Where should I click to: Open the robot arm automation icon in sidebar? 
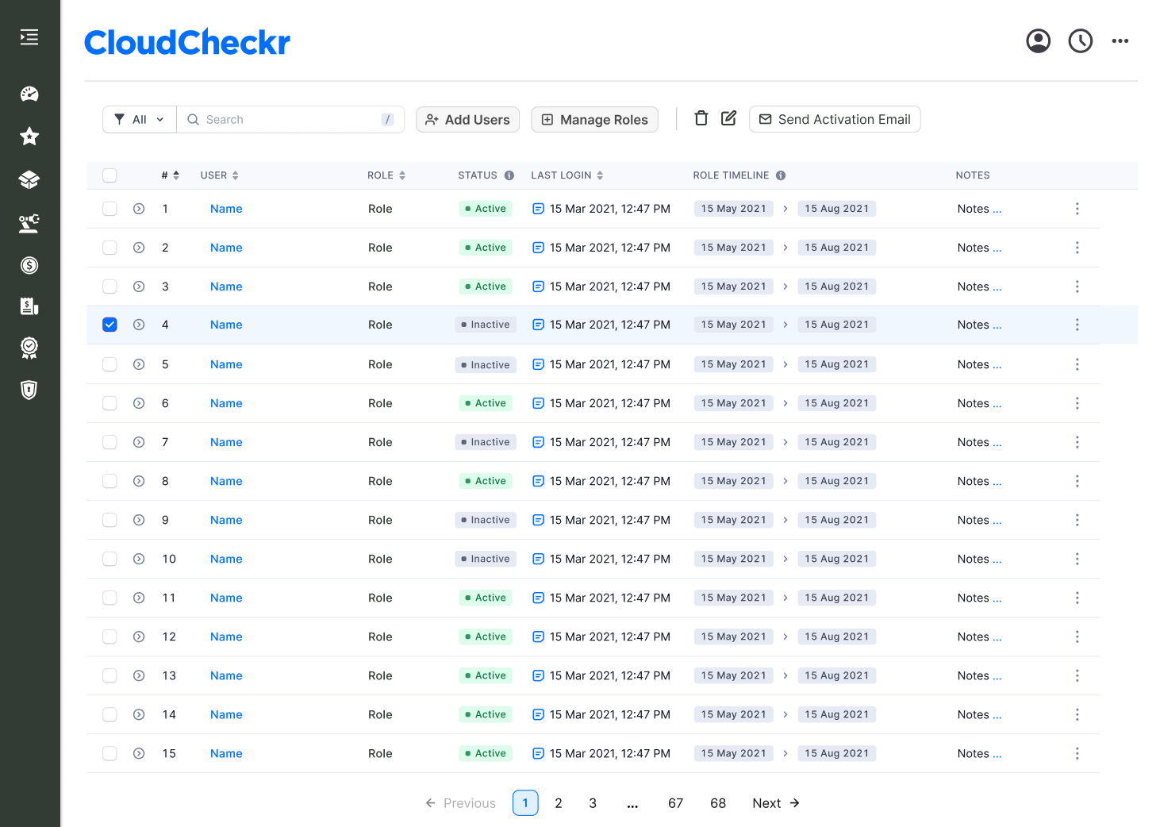pyautogui.click(x=29, y=223)
